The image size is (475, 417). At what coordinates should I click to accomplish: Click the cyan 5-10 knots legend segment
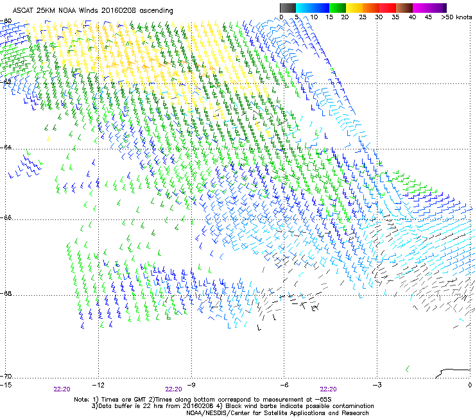pyautogui.click(x=304, y=8)
